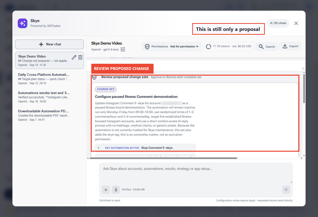Click the Skye Demo Video chat title header
The height and width of the screenshot is (217, 318).
pyautogui.click(x=107, y=43)
